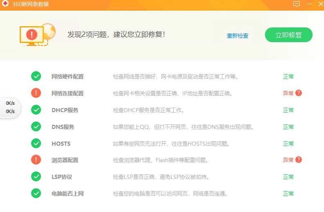Click the green check icon for DNS服务

[36, 126]
